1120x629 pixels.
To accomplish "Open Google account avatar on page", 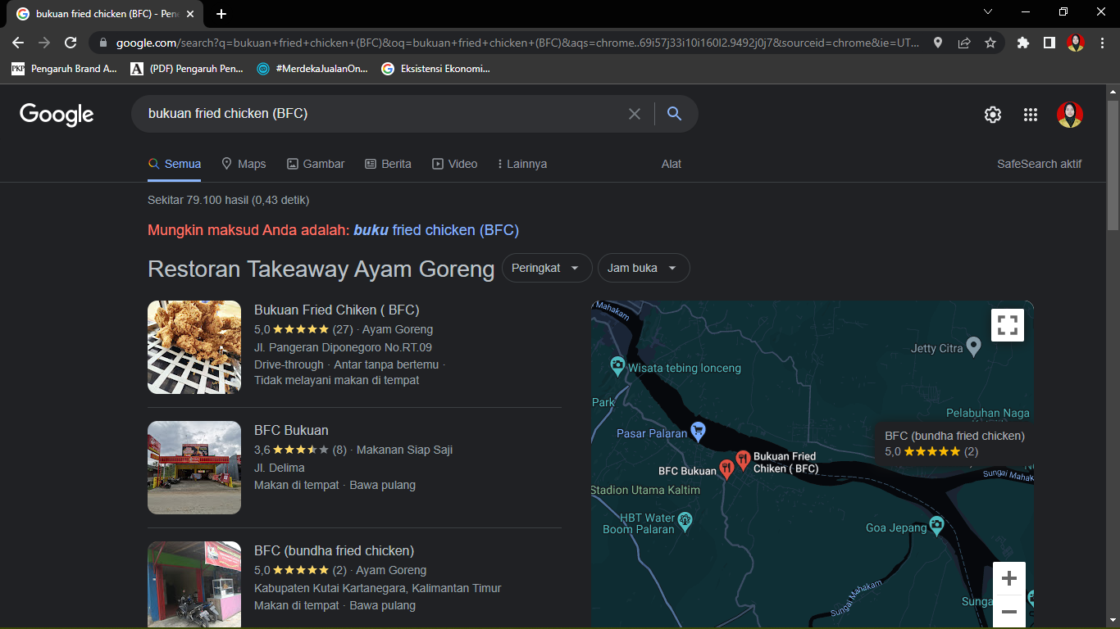I will click(1070, 115).
